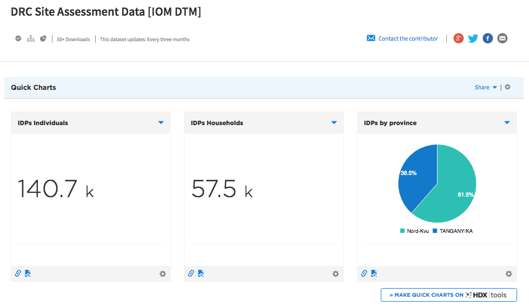Open the Quick Charts settings gear
The width and height of the screenshot is (529, 306).
pos(507,87)
